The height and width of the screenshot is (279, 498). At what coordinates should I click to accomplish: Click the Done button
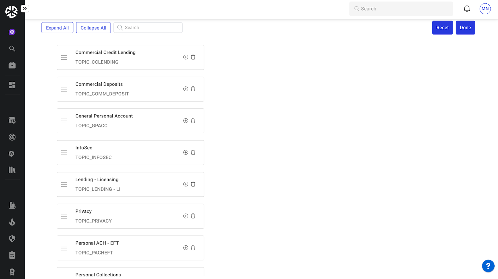point(465,28)
